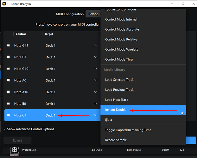197x158 pixels.
Task: Choose Control Mode Relative option
Action: (121, 39)
